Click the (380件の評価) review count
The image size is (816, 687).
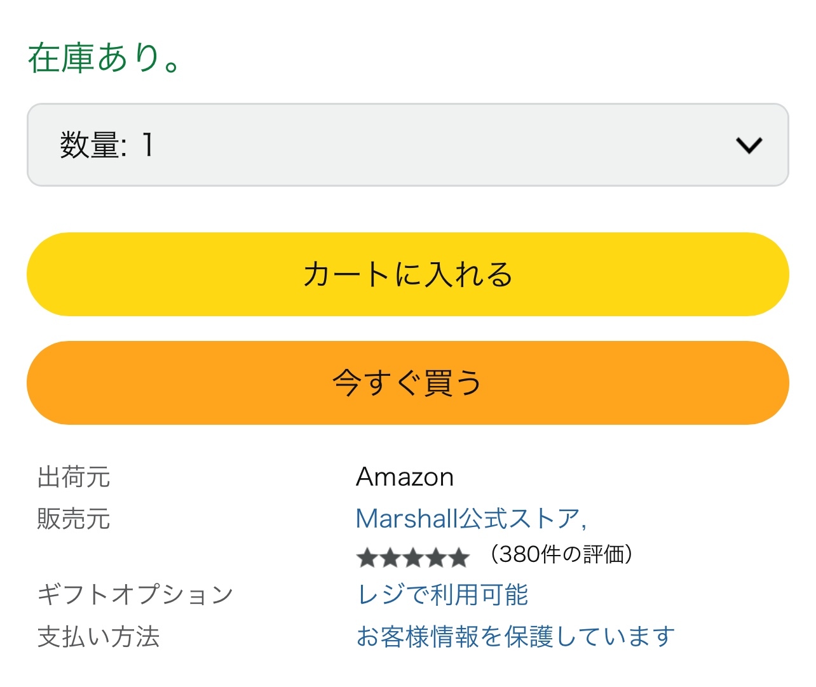(561, 554)
